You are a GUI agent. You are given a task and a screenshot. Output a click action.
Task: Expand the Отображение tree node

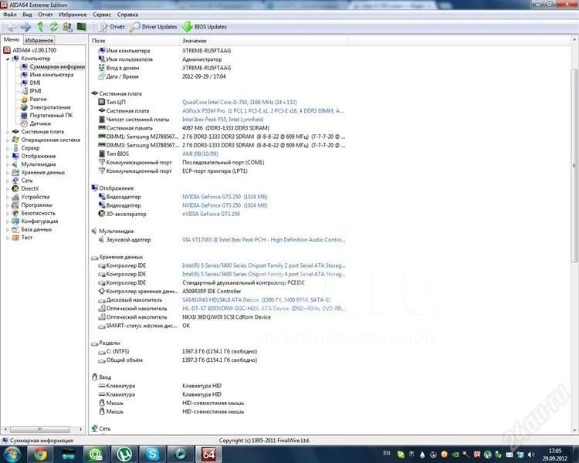(x=8, y=156)
